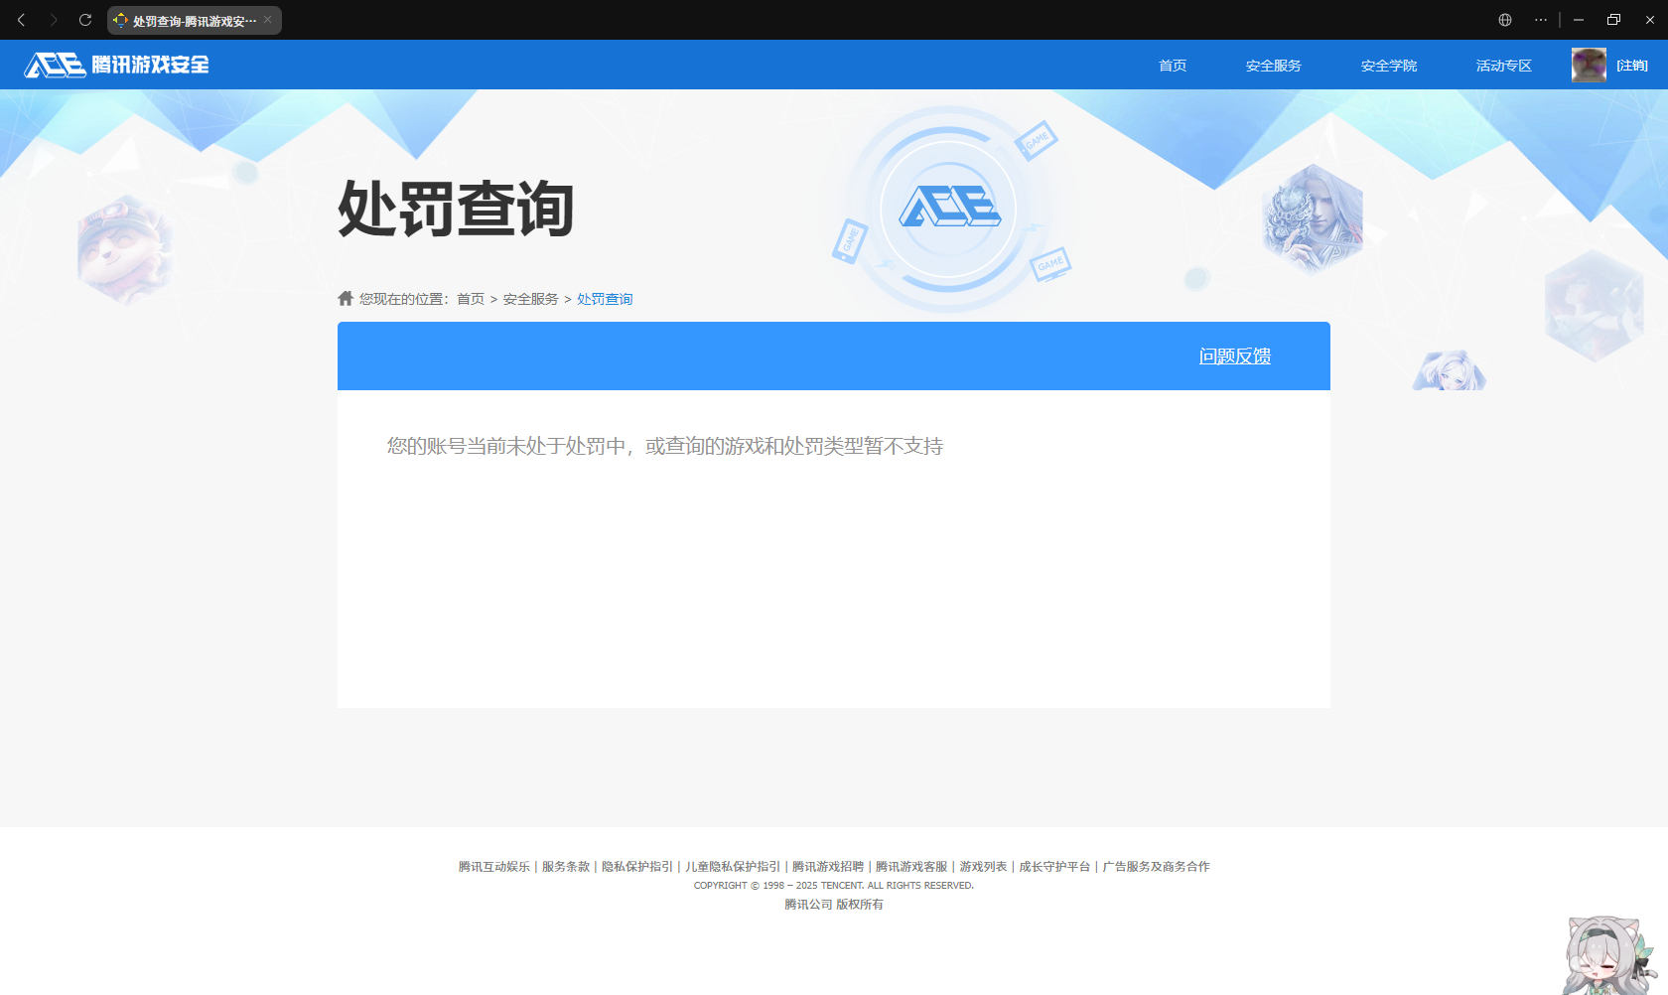Screen dimensions: 1668x995
Task: Close the 处罚查询 browser tab
Action: coord(268,20)
